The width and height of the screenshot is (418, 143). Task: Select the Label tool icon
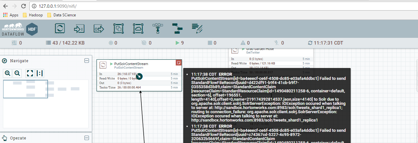(197, 29)
